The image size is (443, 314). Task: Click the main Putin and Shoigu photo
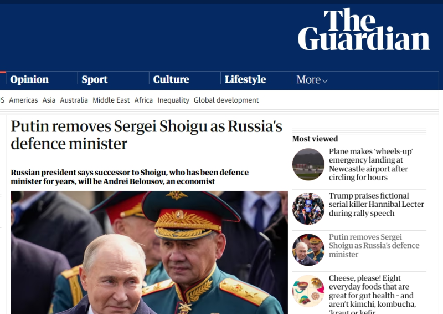point(149,252)
